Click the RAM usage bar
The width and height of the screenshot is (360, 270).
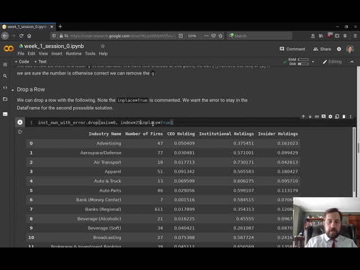click(303, 60)
